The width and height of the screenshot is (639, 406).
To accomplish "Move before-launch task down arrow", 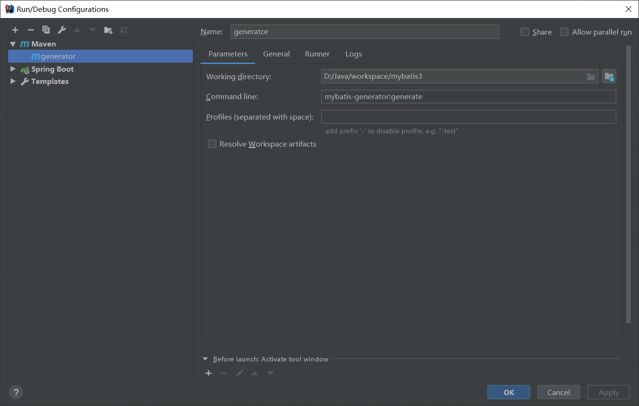I will (x=270, y=373).
